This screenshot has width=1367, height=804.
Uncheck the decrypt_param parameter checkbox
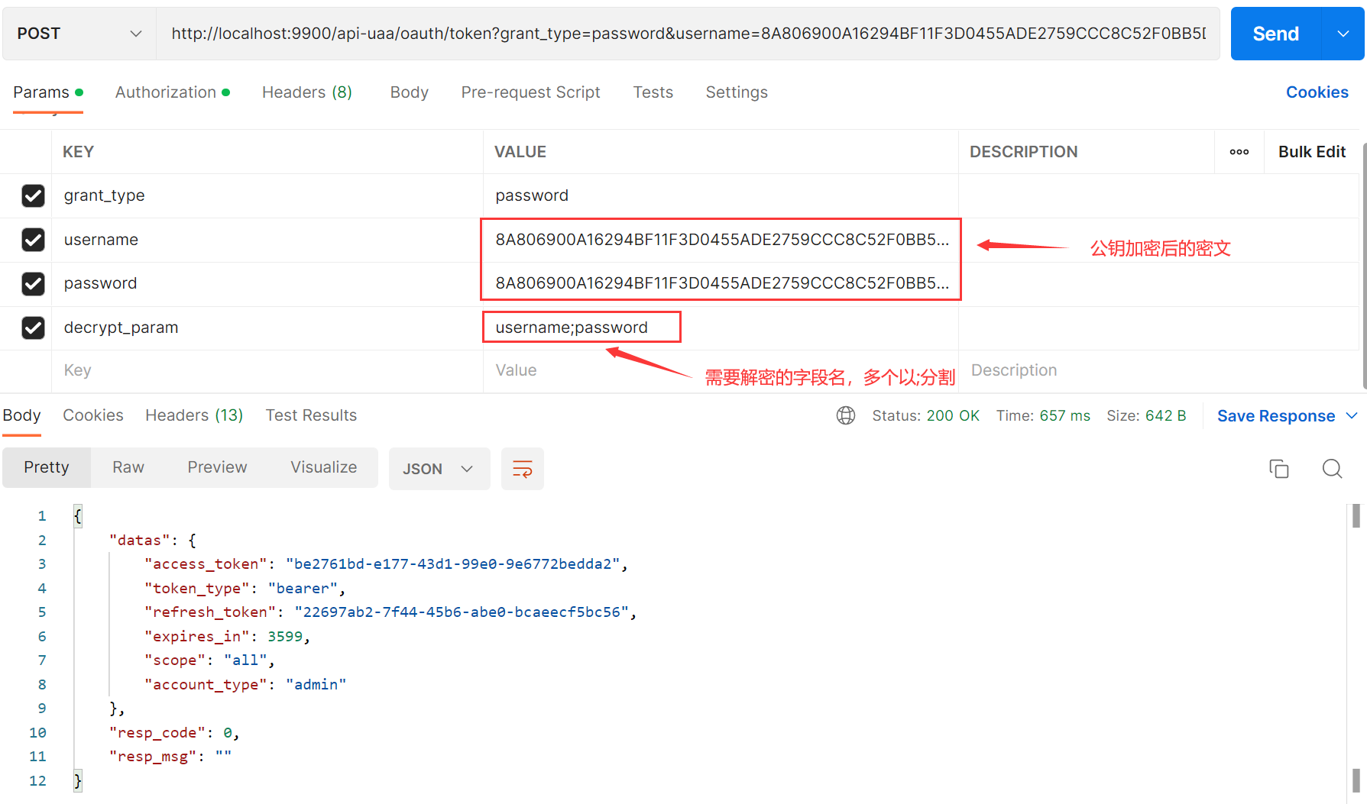coord(33,328)
